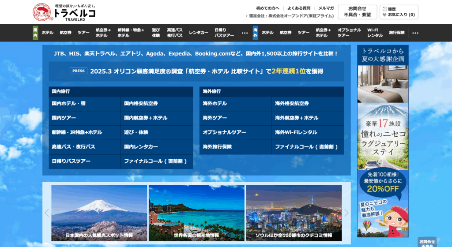Click よくある質問 link
The image size is (452, 247).
pyautogui.click(x=299, y=8)
